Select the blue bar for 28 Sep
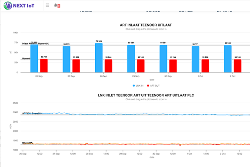This screenshot has width=250, height=167. (x=99, y=58)
